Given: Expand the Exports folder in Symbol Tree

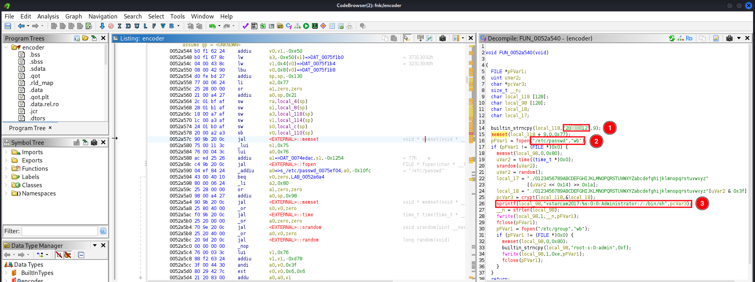Looking at the screenshot, I should point(6,160).
